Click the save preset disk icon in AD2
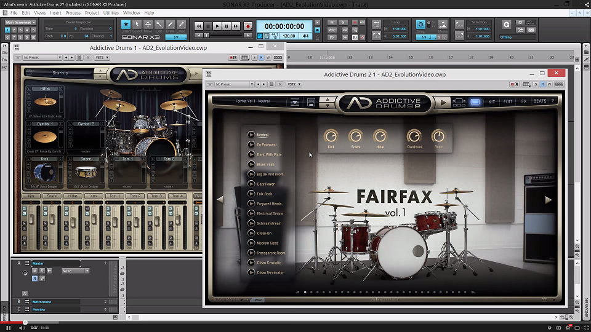Screen dimensions: 591x332 click(x=311, y=102)
